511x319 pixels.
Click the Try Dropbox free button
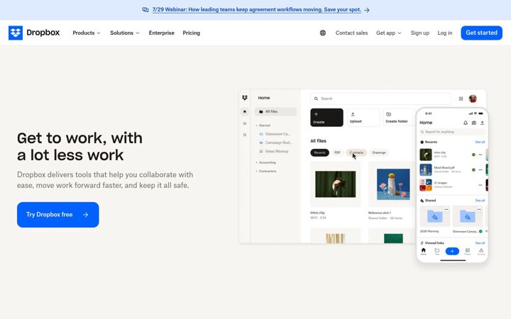58,215
